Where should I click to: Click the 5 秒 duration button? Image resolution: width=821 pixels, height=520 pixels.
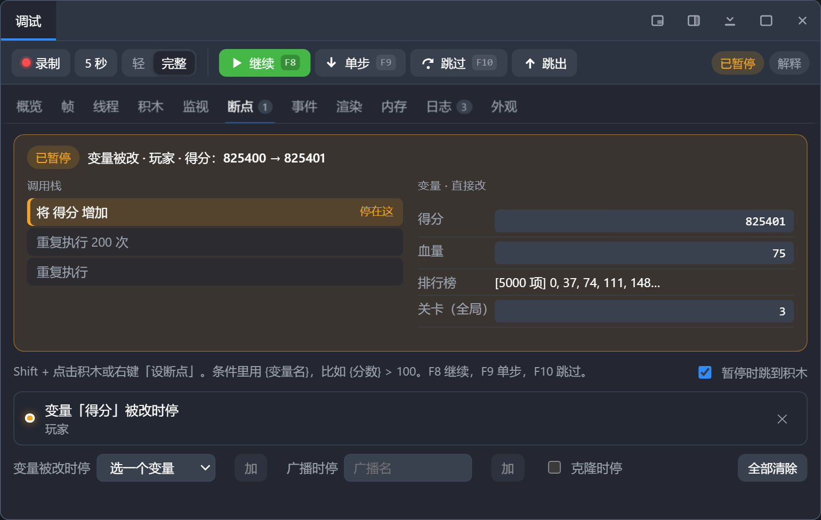coord(96,63)
